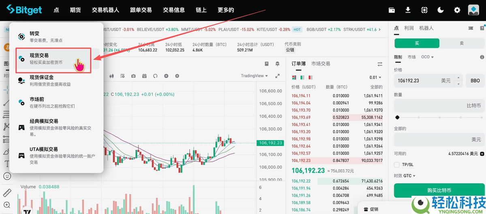Open the chart guide book icon

click(x=266, y=64)
